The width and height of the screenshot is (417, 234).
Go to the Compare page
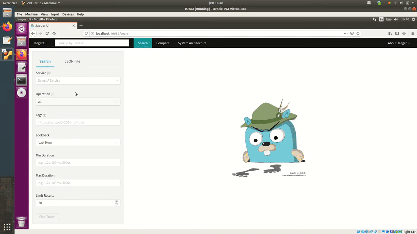[163, 43]
